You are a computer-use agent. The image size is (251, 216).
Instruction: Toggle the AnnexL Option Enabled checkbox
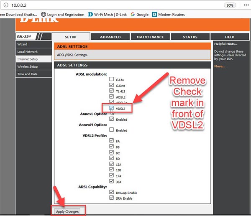(111, 119)
